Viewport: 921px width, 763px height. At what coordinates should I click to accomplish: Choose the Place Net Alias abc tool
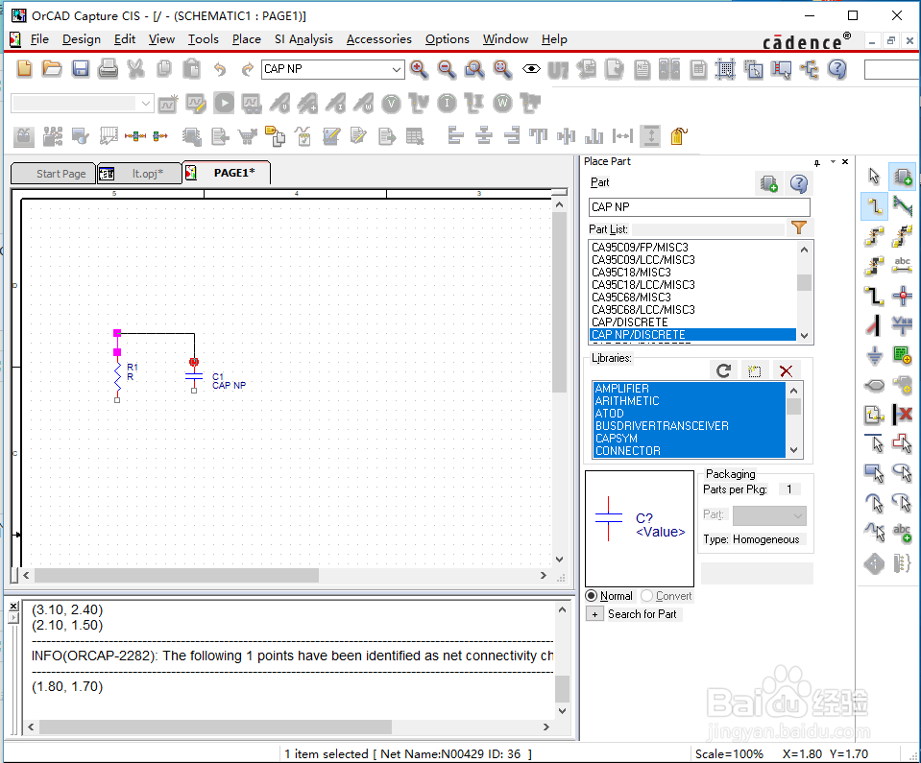(x=902, y=265)
